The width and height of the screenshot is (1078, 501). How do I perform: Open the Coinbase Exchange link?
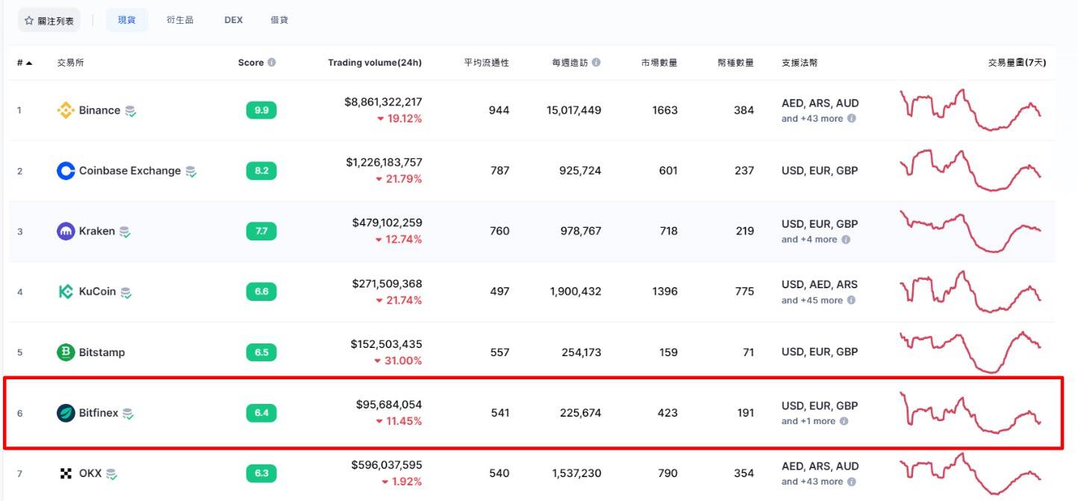click(130, 171)
